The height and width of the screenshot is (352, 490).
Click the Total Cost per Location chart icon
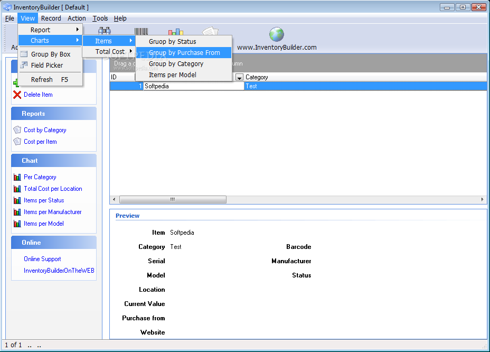(x=17, y=189)
